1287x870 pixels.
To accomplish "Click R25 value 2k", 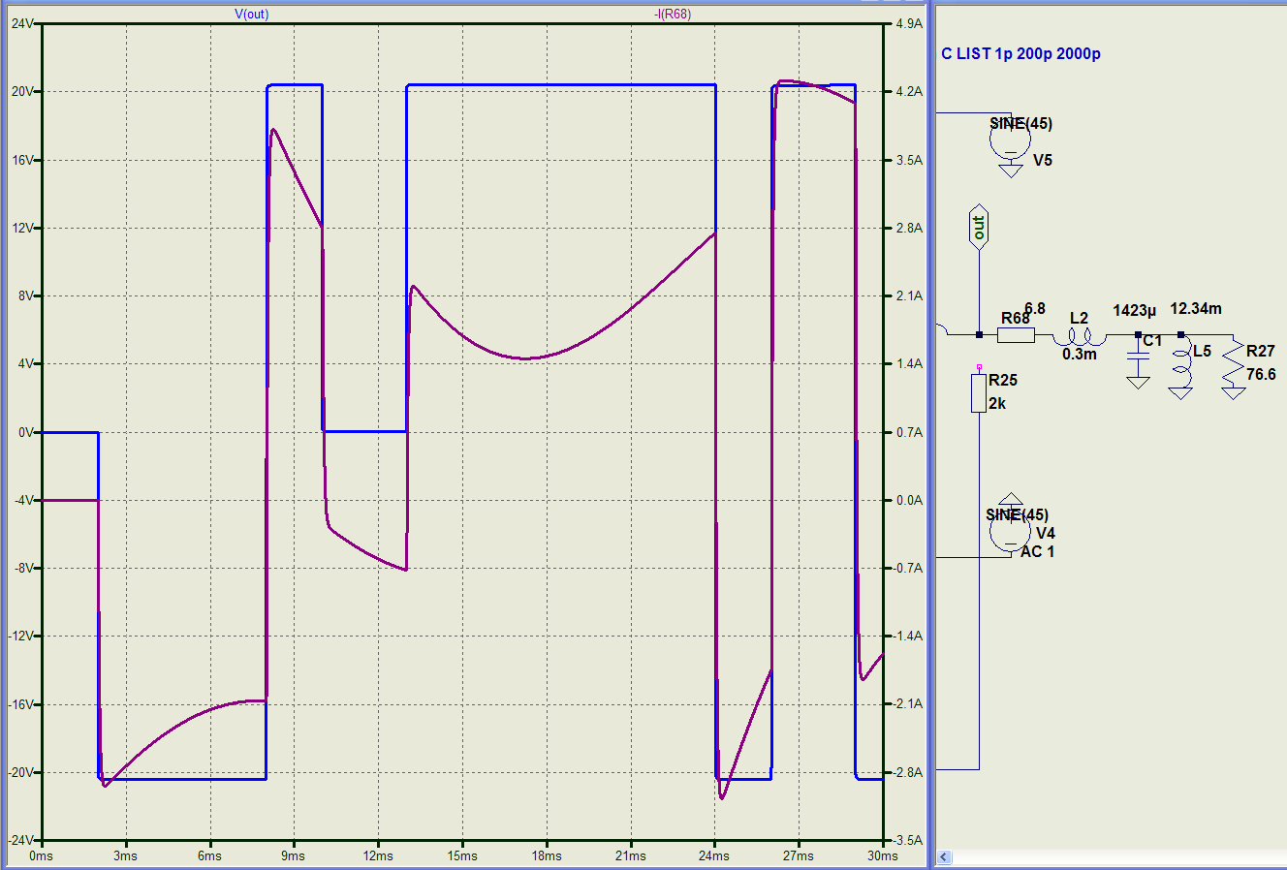I will [x=997, y=403].
